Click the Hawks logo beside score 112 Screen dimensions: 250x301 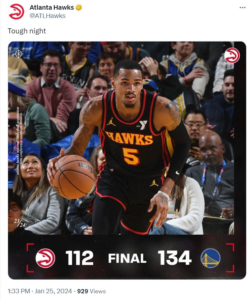pyautogui.click(x=45, y=258)
